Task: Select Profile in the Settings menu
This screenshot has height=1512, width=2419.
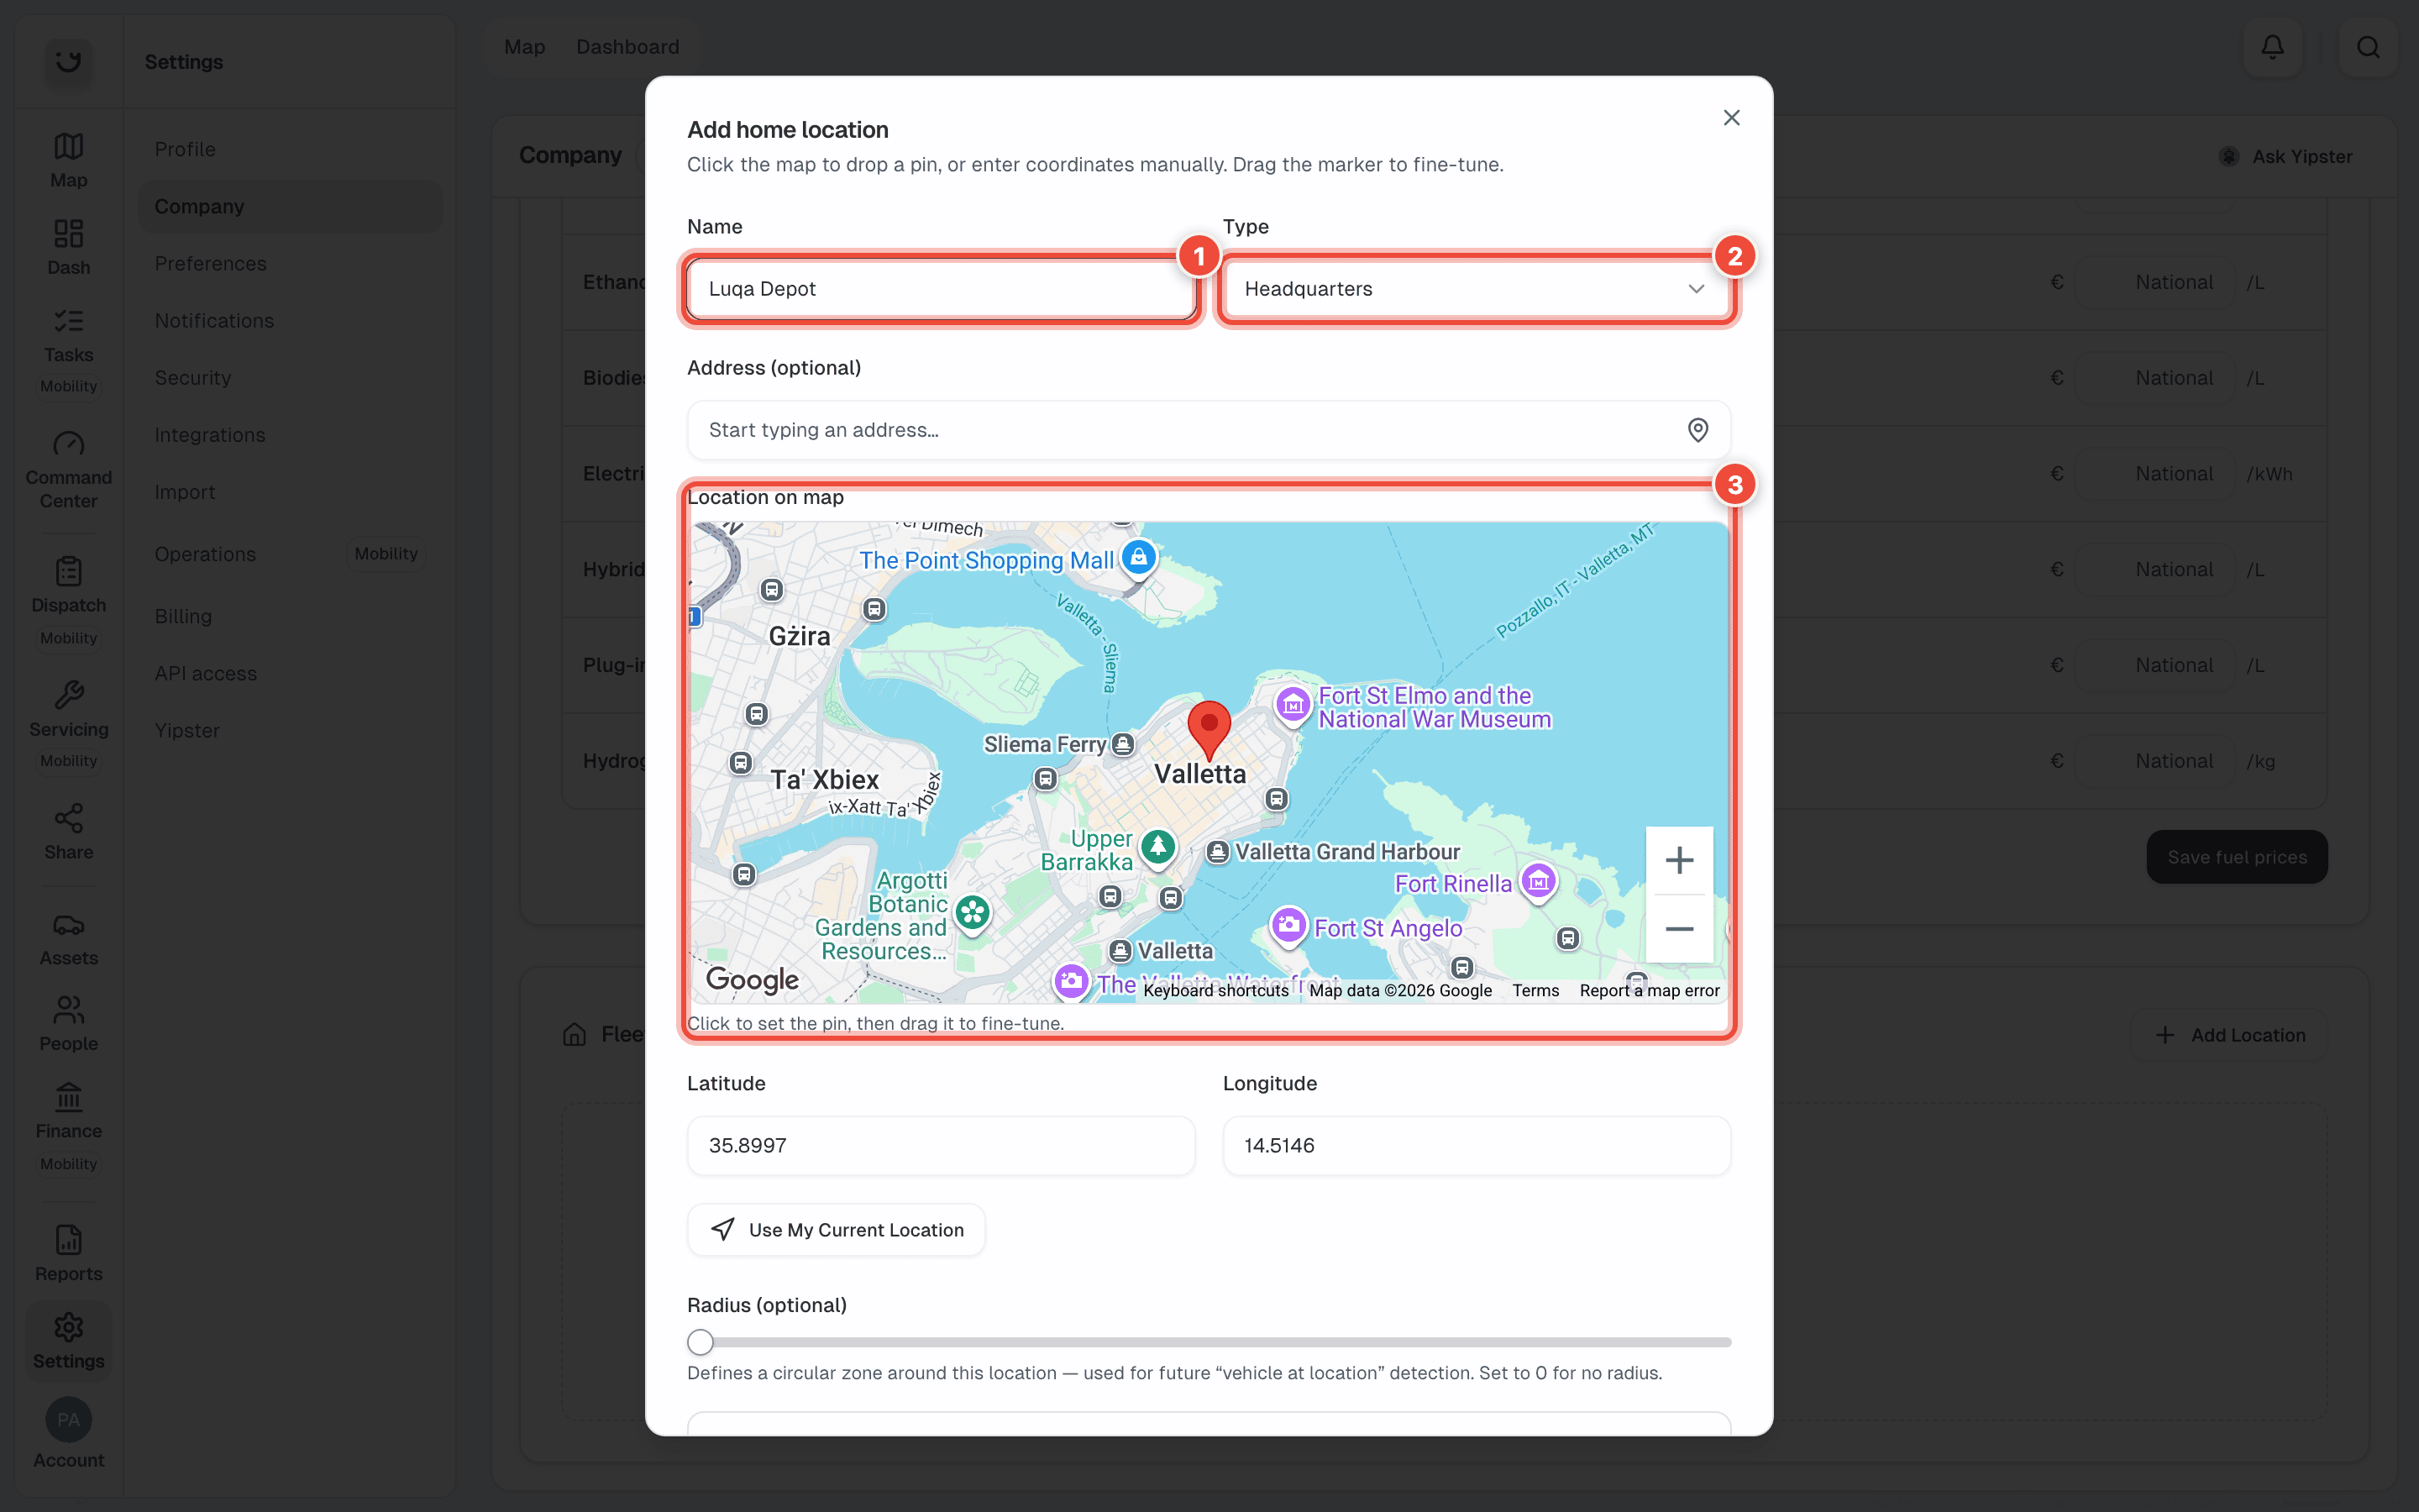Action: click(x=290, y=149)
